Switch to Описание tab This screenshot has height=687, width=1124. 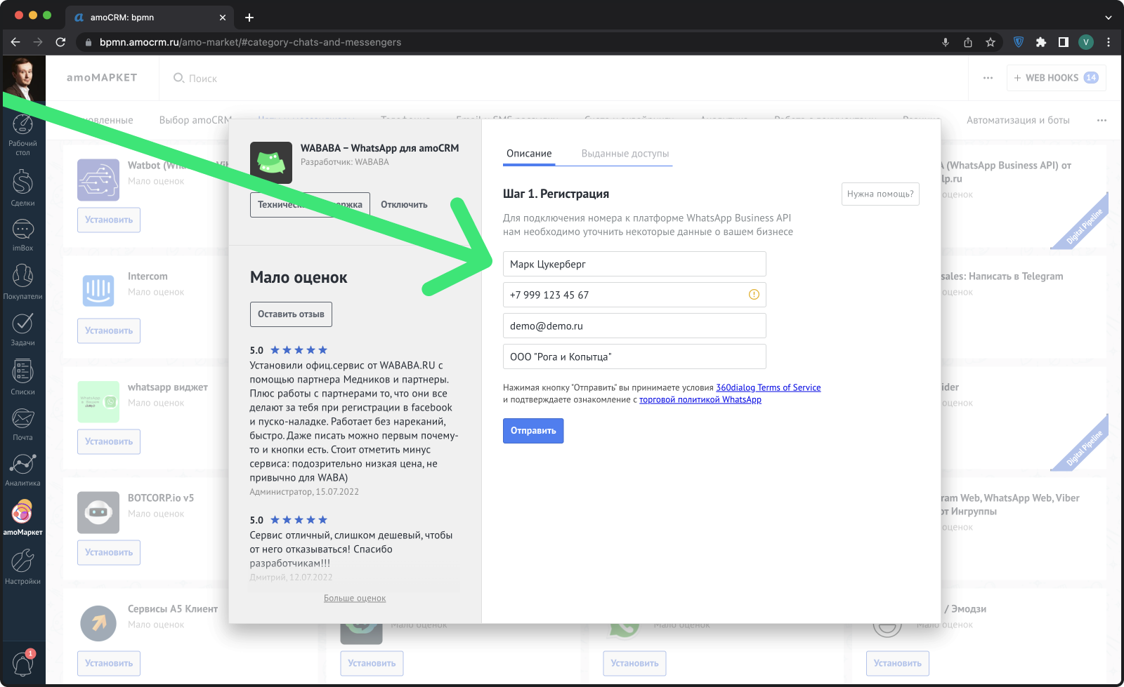pos(529,153)
